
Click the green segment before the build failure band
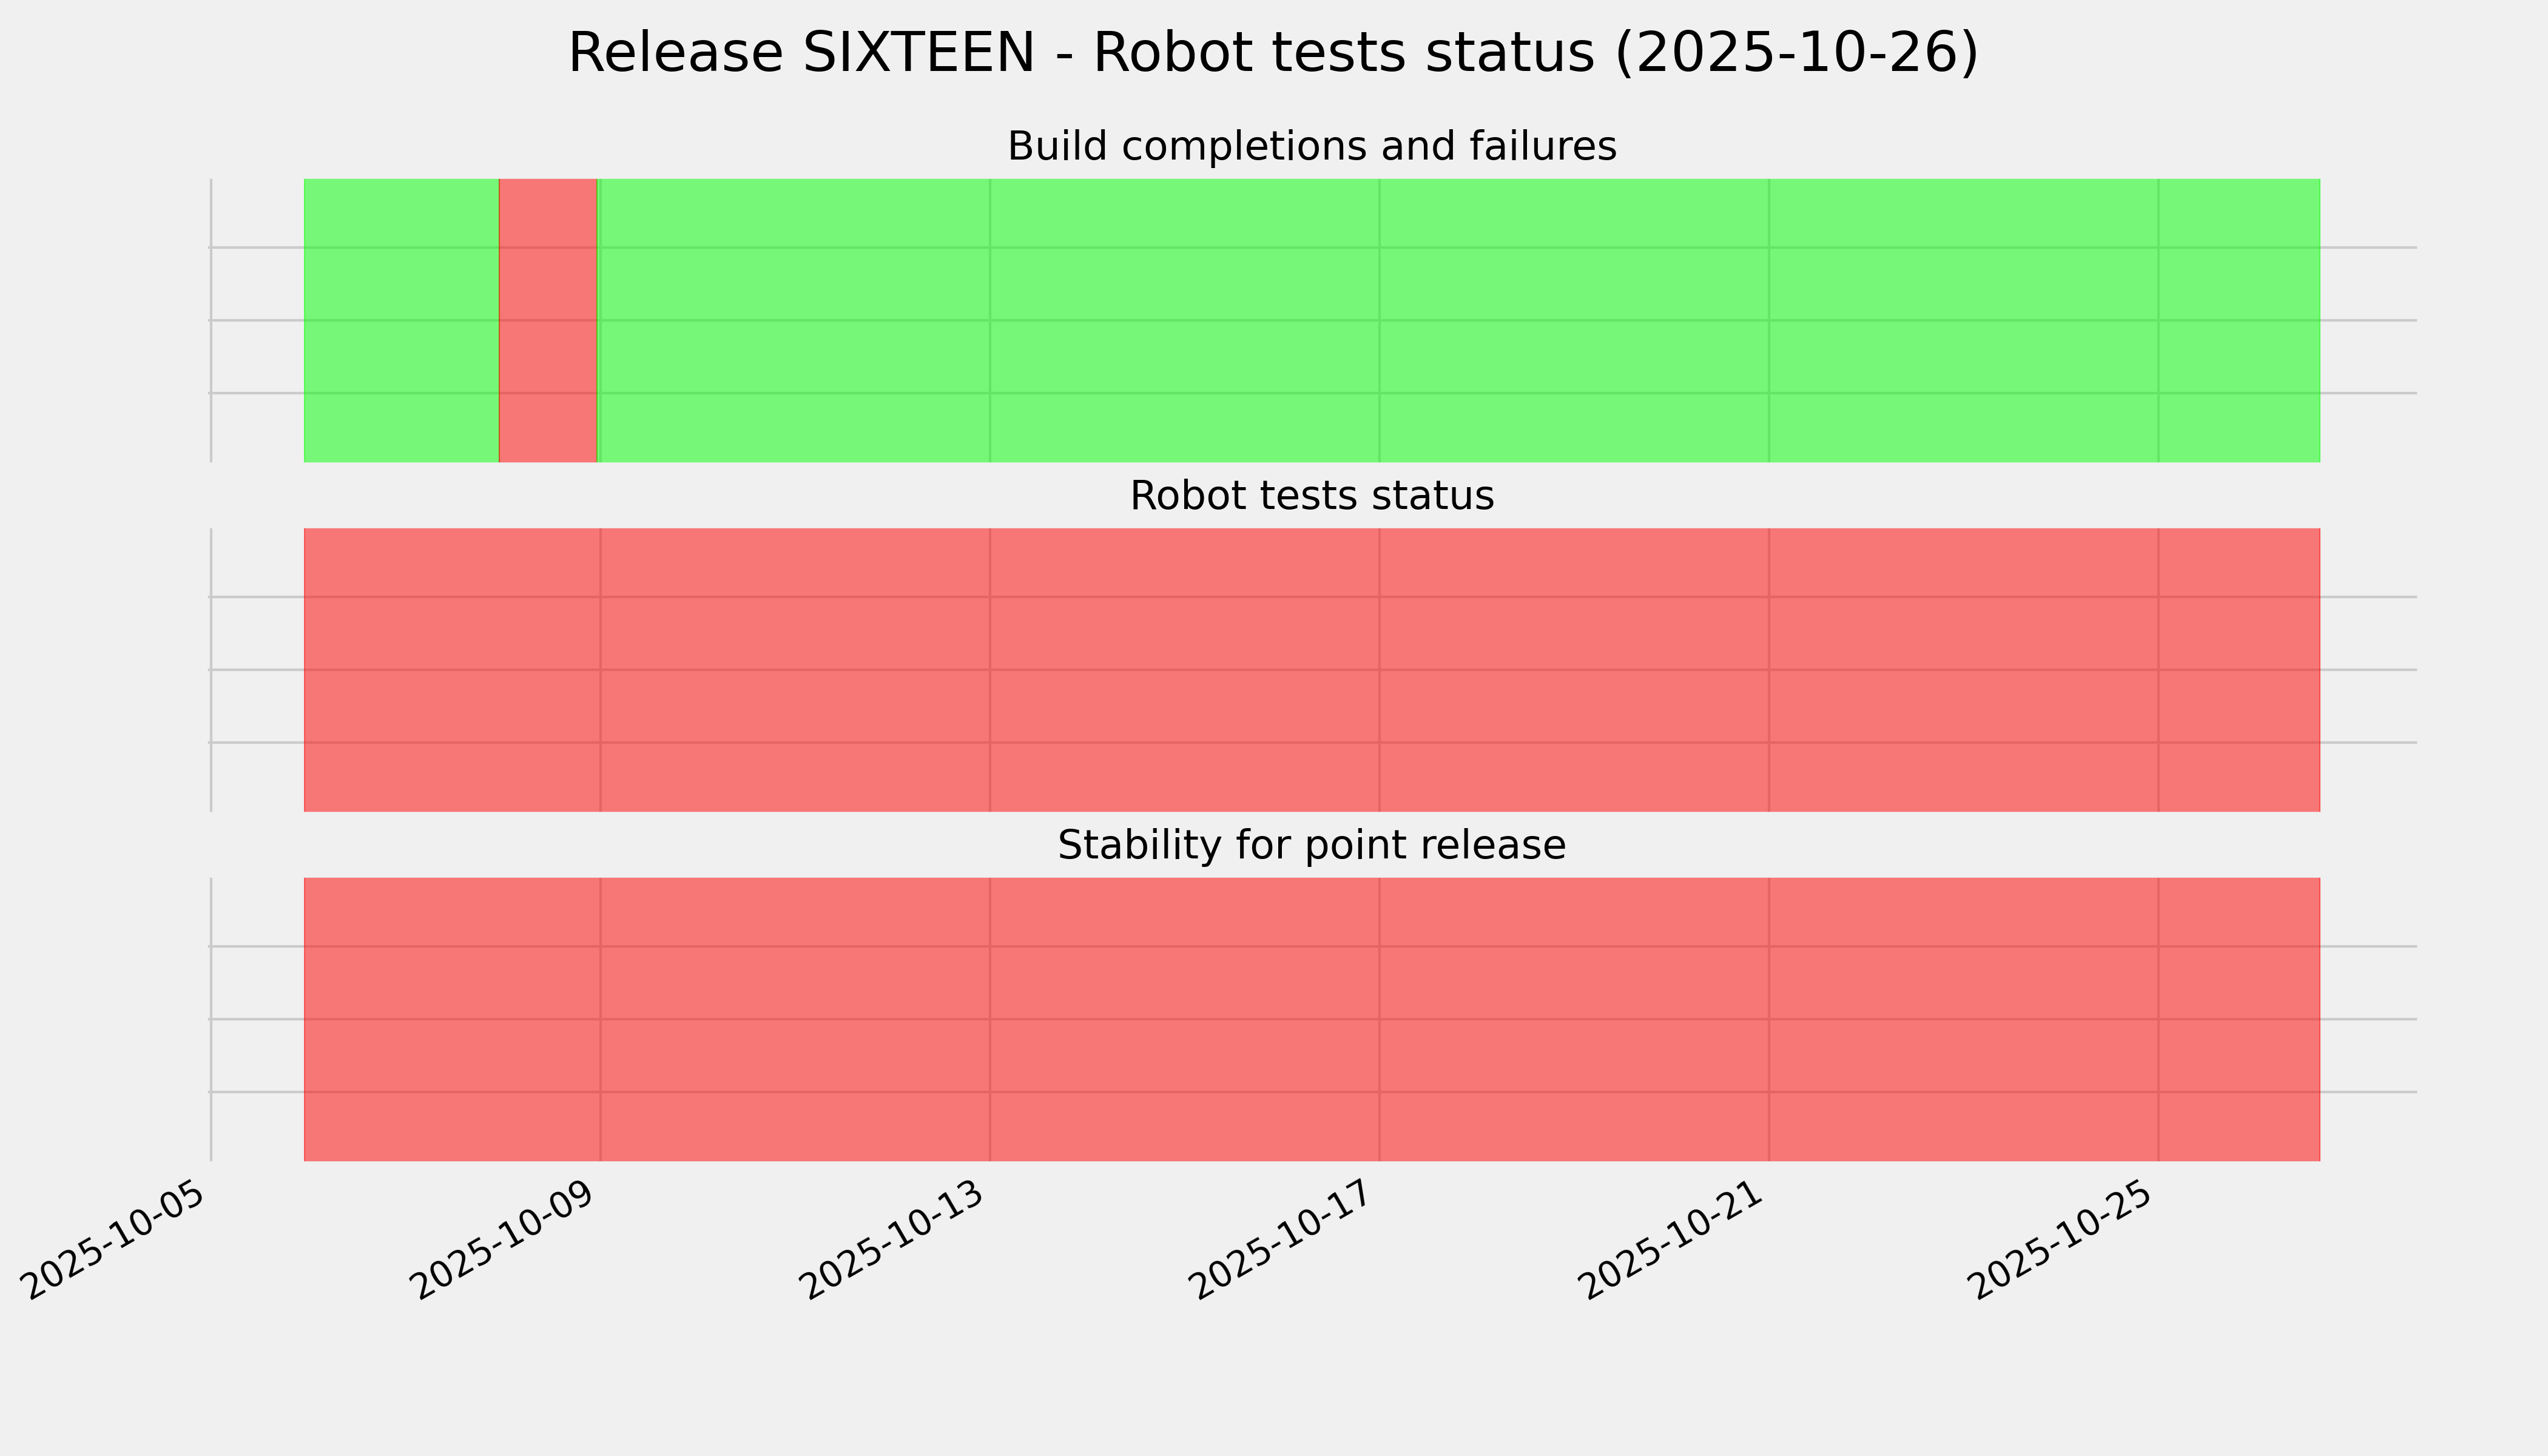coord(400,320)
